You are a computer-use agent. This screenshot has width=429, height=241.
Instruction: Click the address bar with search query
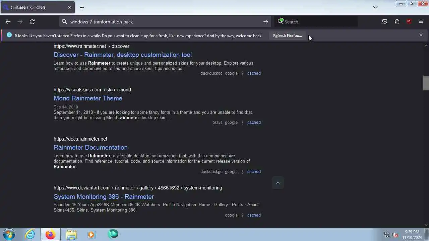[x=165, y=22]
